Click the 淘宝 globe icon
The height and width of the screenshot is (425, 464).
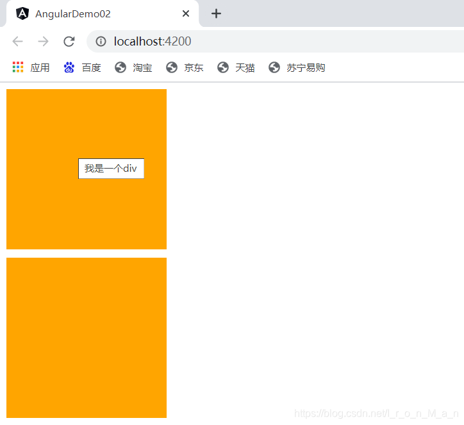[120, 67]
